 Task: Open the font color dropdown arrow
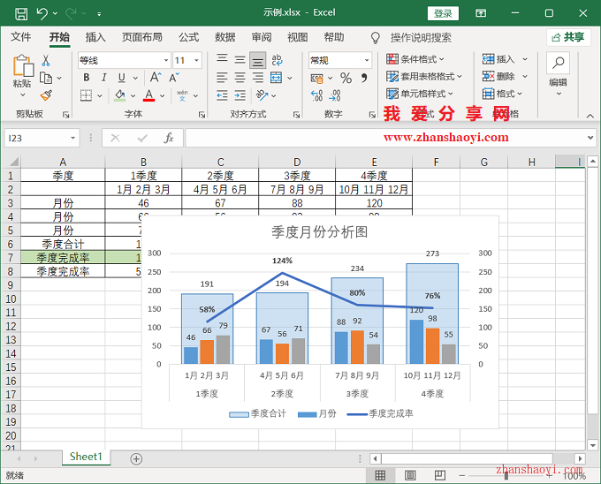click(162, 95)
